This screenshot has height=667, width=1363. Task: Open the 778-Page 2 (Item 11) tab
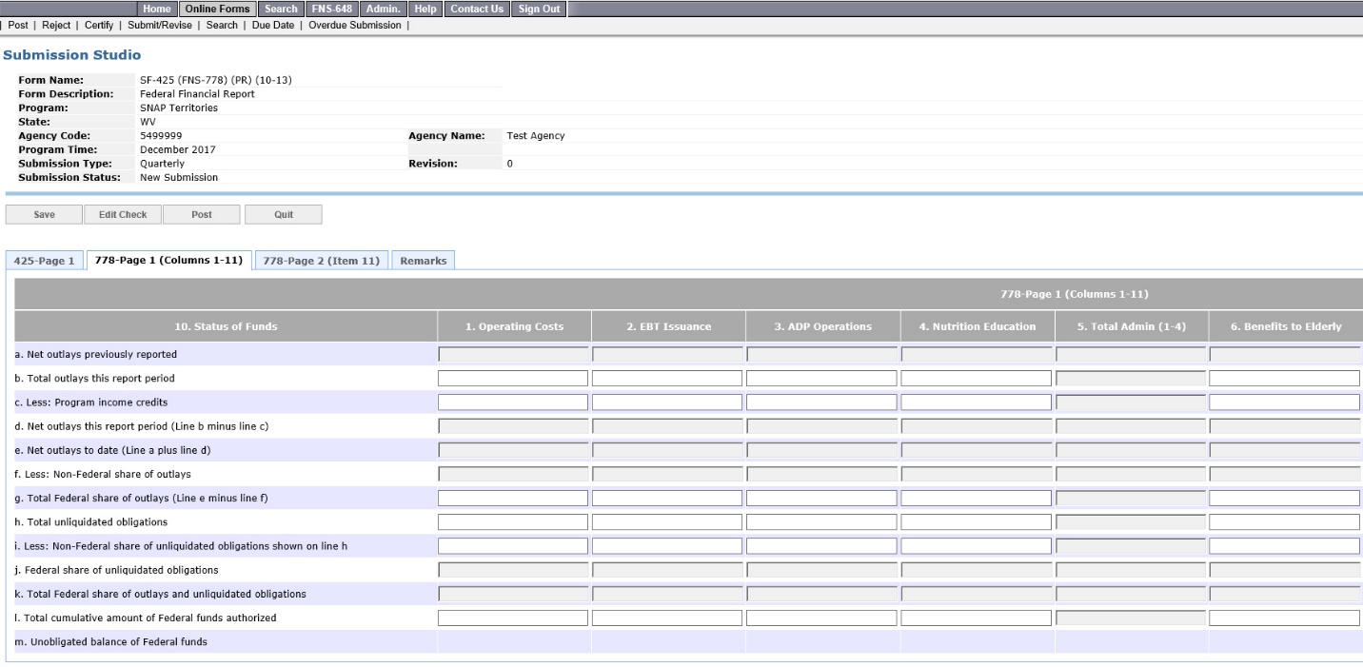tap(322, 262)
